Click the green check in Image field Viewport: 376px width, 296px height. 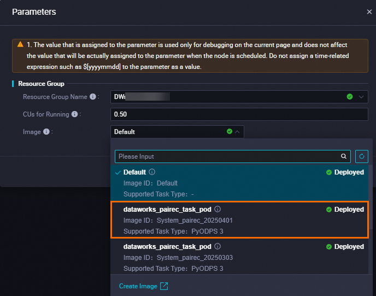(x=230, y=131)
